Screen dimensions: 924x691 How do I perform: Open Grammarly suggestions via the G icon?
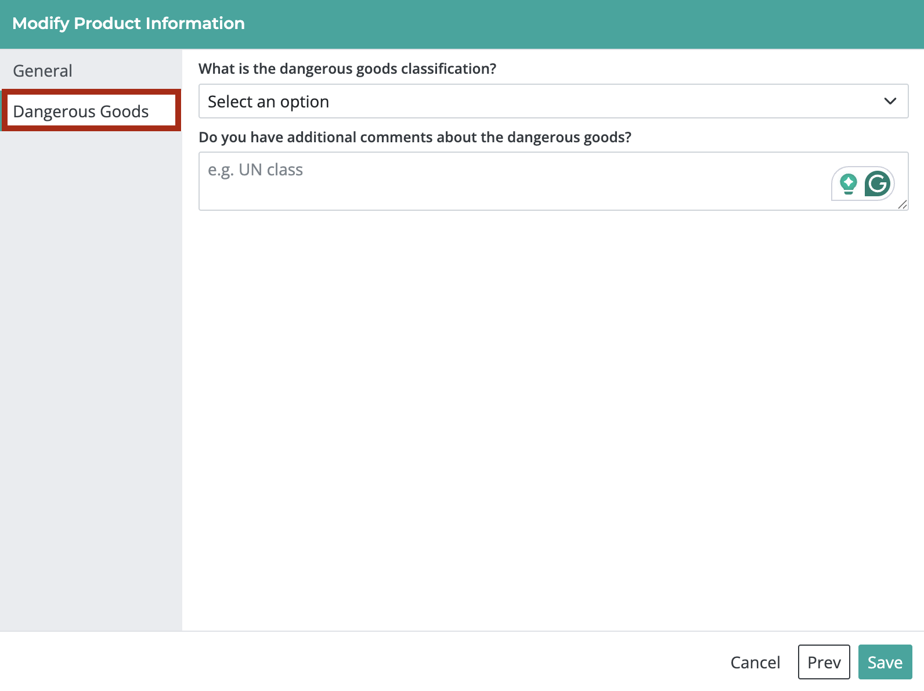coord(878,182)
